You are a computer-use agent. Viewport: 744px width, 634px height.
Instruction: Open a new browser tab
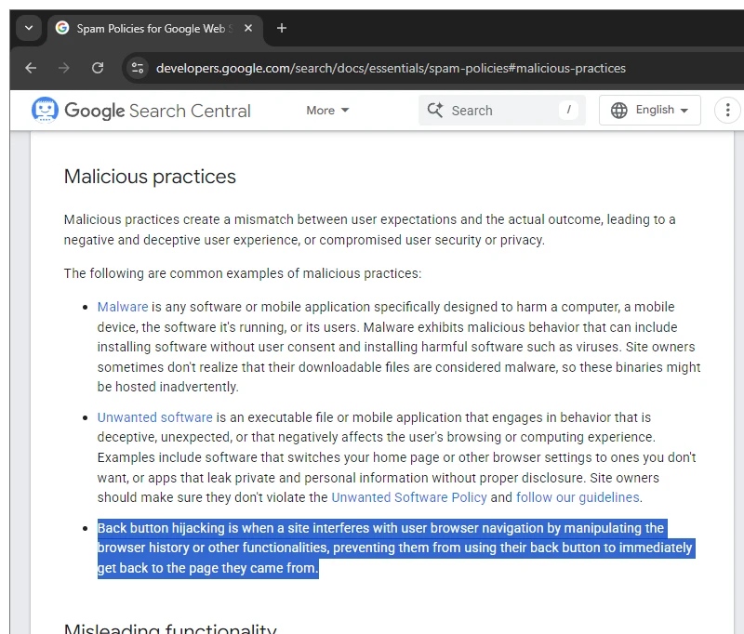tap(282, 28)
